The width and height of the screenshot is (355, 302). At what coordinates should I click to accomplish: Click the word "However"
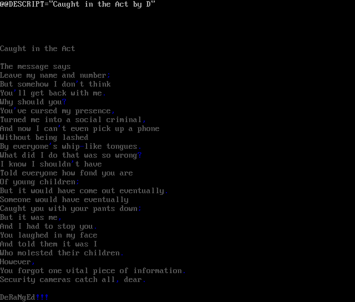(16, 262)
